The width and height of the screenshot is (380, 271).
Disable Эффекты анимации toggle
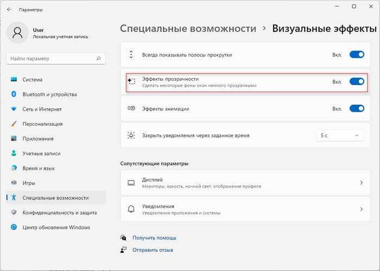(x=357, y=108)
